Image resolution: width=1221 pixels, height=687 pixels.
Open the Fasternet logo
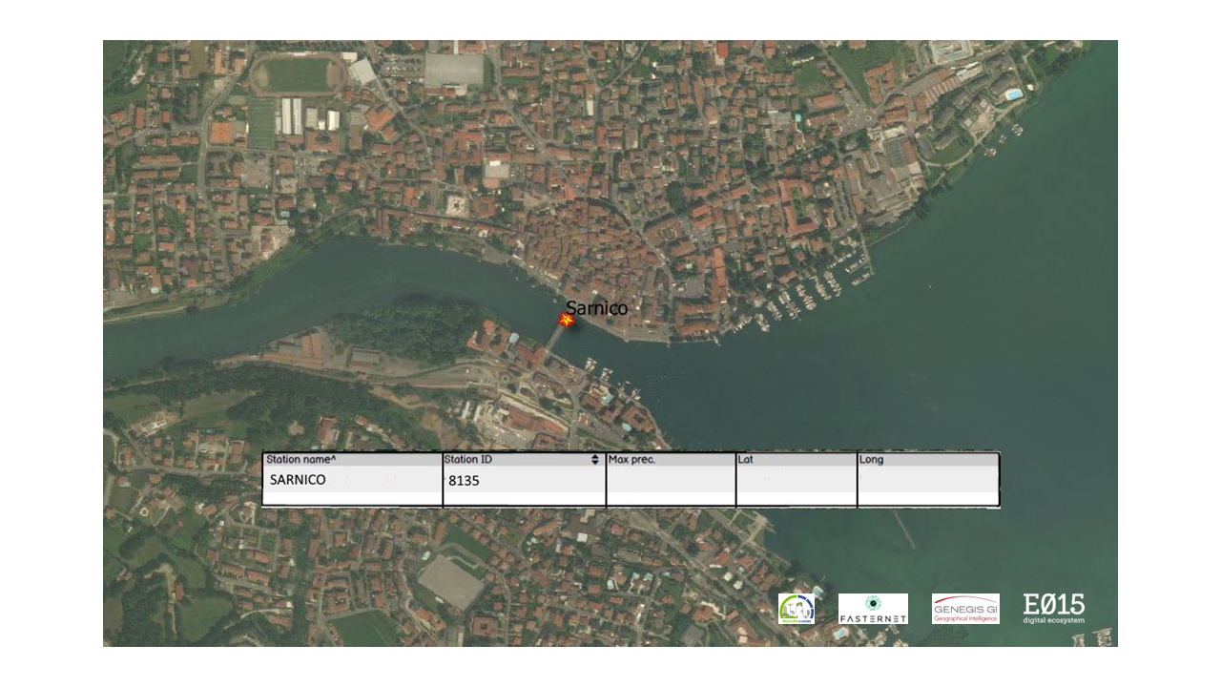(873, 609)
